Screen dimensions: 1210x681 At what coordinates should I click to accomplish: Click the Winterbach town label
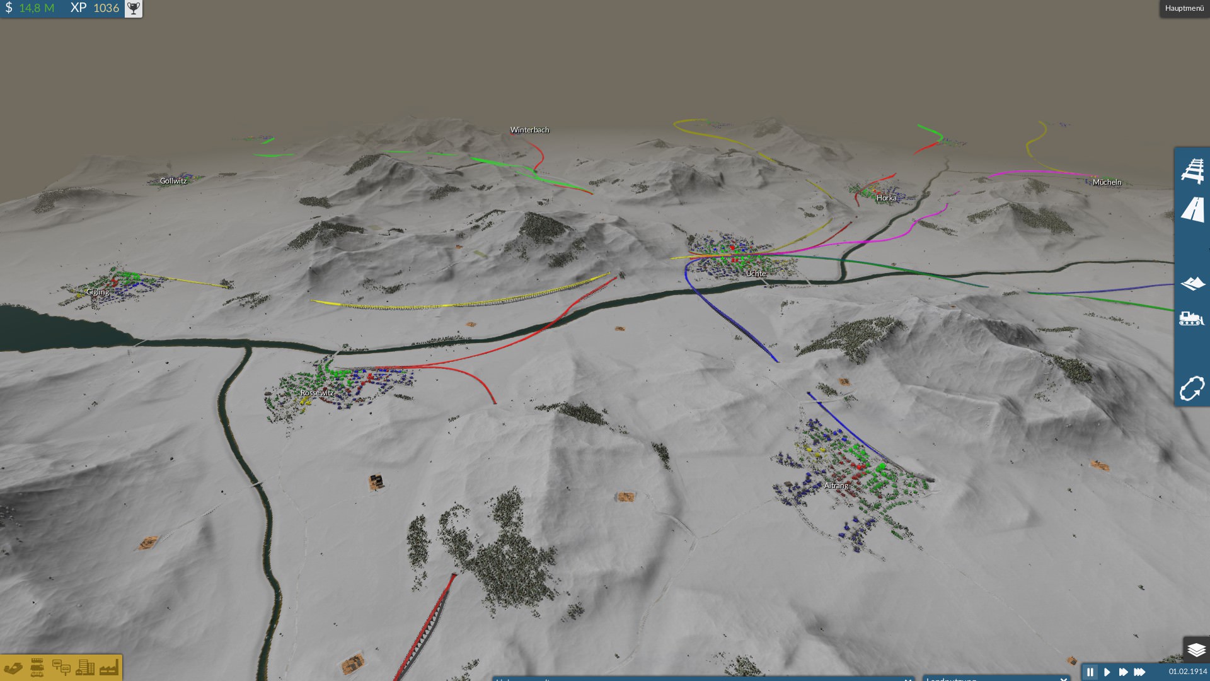pyautogui.click(x=530, y=130)
